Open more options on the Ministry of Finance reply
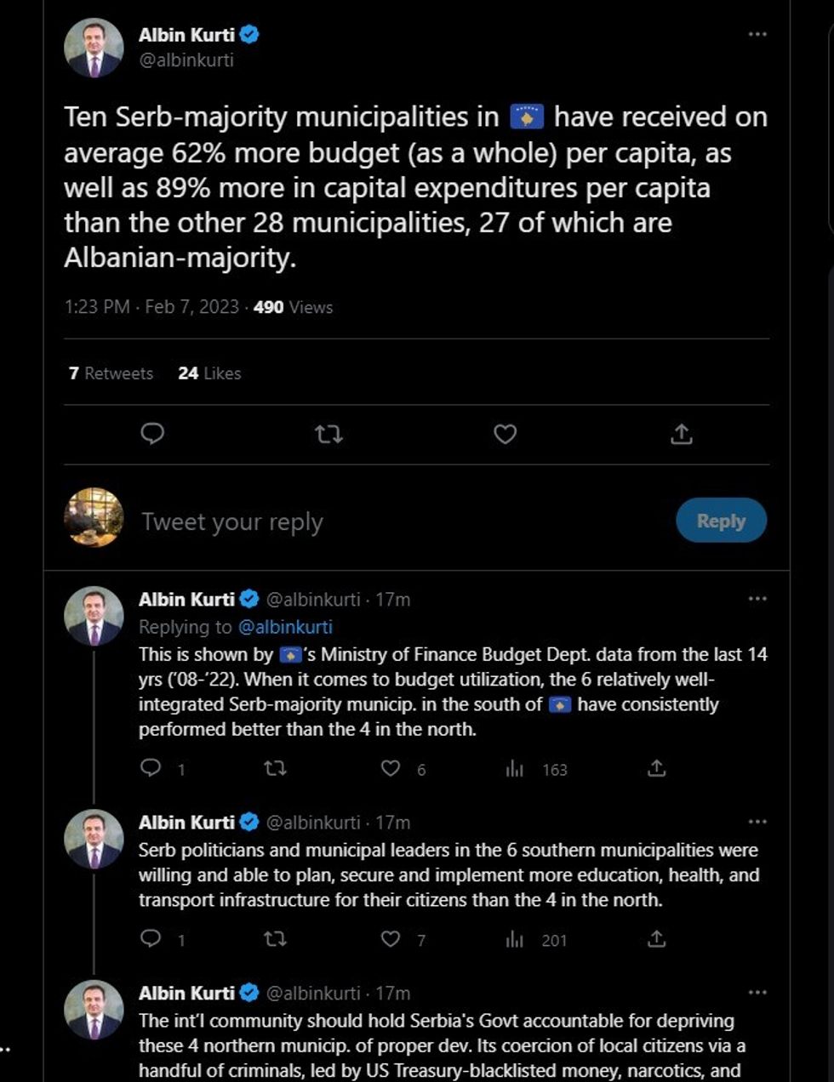Viewport: 834px width, 1082px height. (757, 599)
